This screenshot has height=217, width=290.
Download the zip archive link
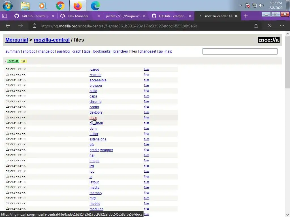(161, 51)
